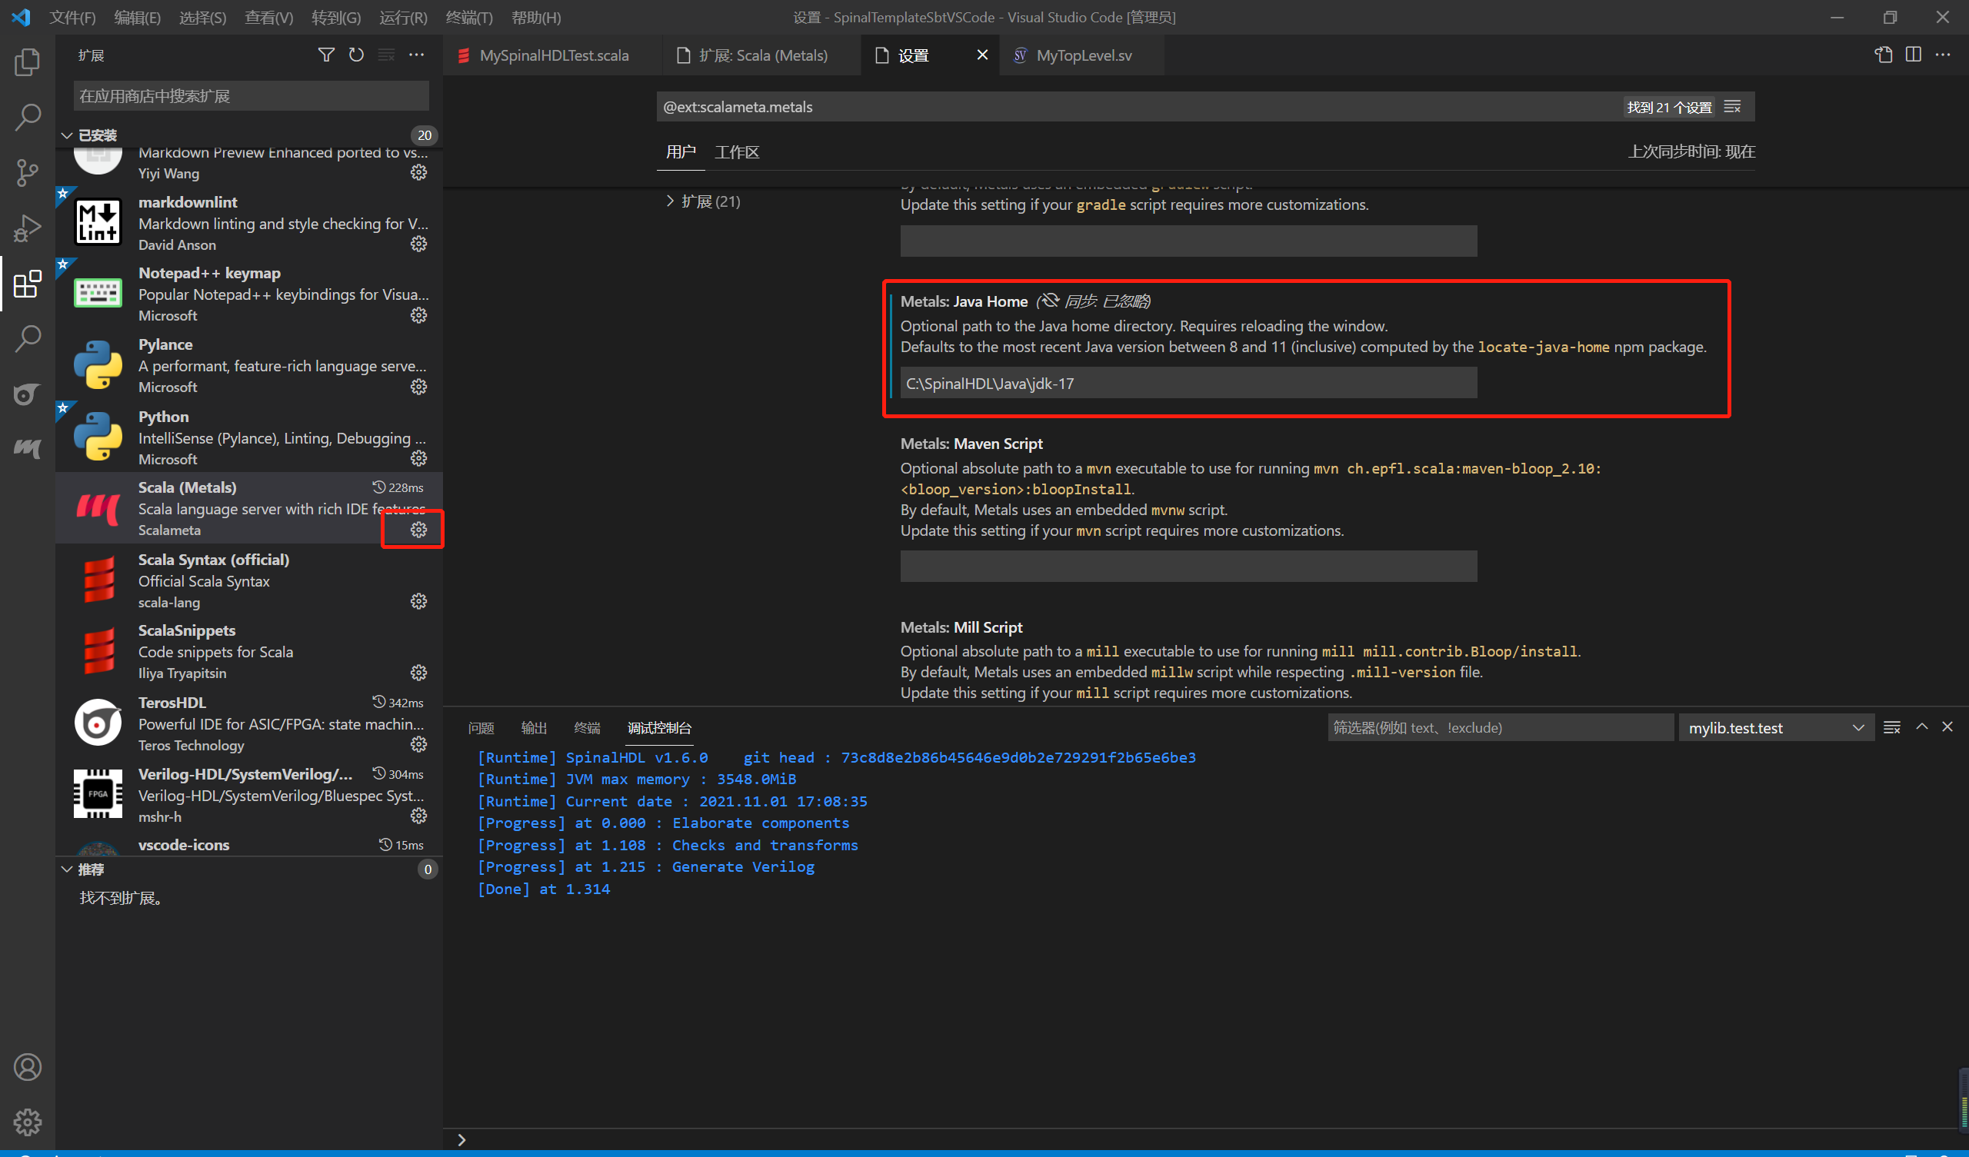Open the Run menu
This screenshot has width=1969, height=1157.
click(403, 17)
